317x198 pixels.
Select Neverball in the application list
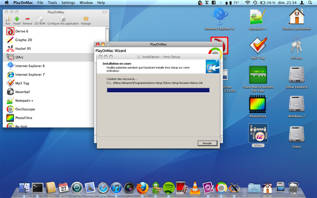pyautogui.click(x=22, y=92)
